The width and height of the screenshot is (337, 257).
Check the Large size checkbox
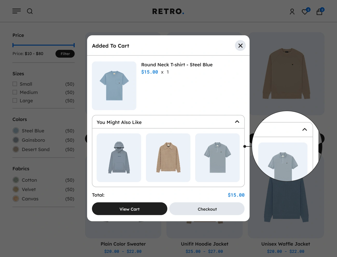(x=15, y=100)
